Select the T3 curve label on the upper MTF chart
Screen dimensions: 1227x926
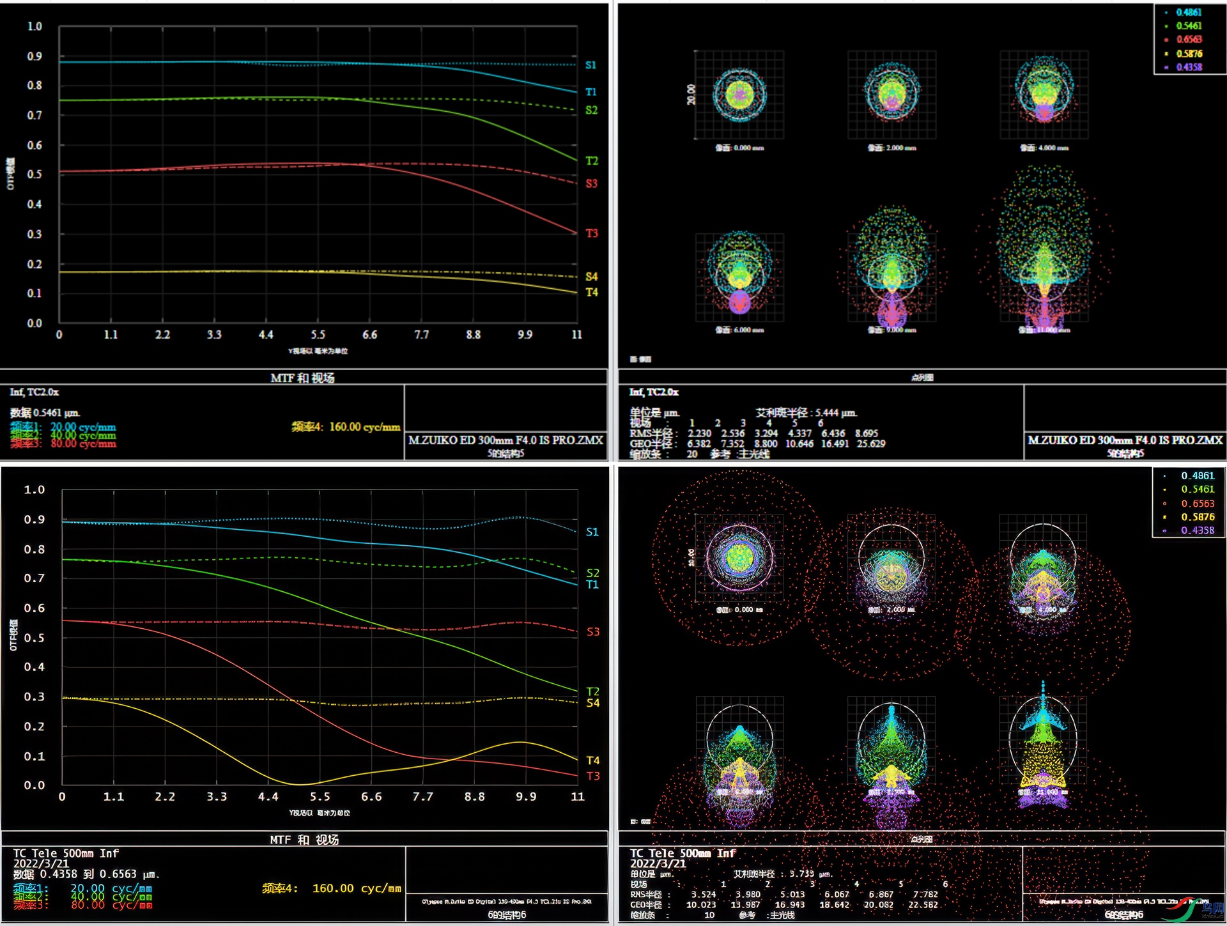[x=592, y=233]
